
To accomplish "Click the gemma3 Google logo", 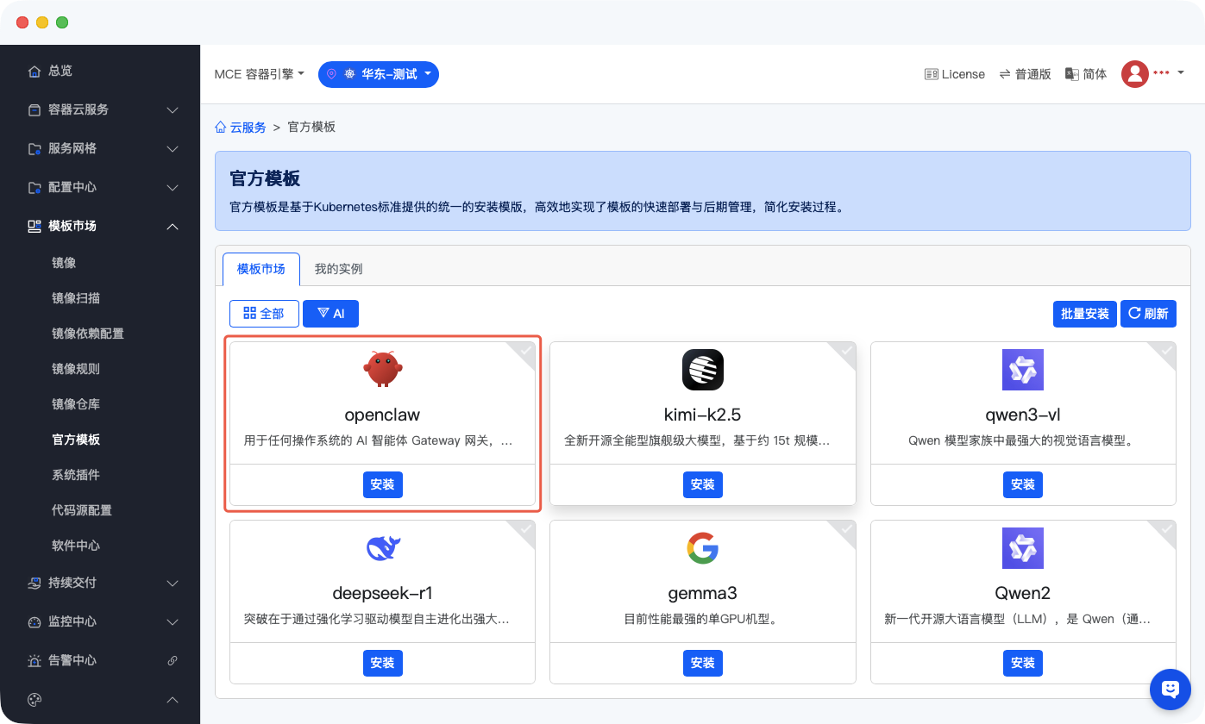I will click(x=702, y=548).
